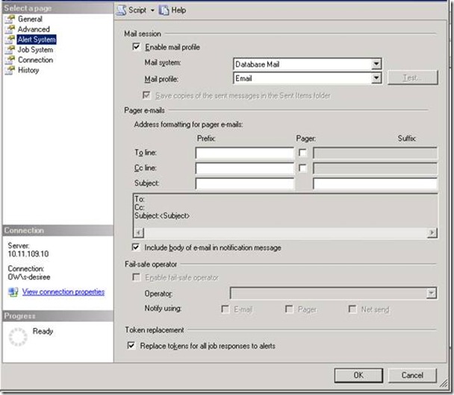Click the preview box right scroll arrow
The height and width of the screenshot is (395, 454).
432,233
